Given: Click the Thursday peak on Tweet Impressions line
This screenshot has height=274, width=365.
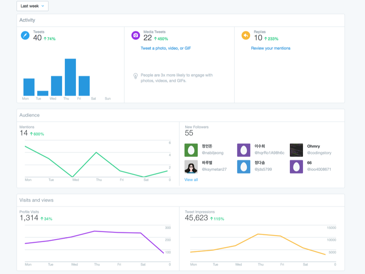Looking at the screenshot, I should coord(258,234).
